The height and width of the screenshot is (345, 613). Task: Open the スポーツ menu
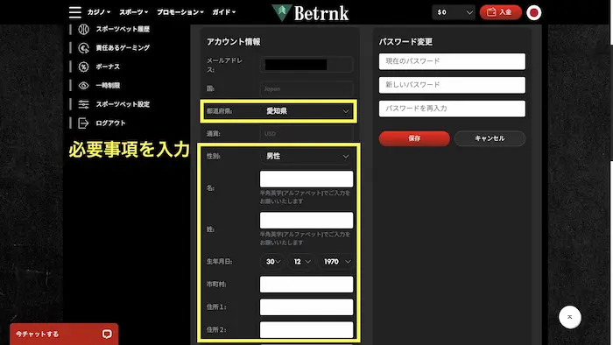click(x=134, y=12)
